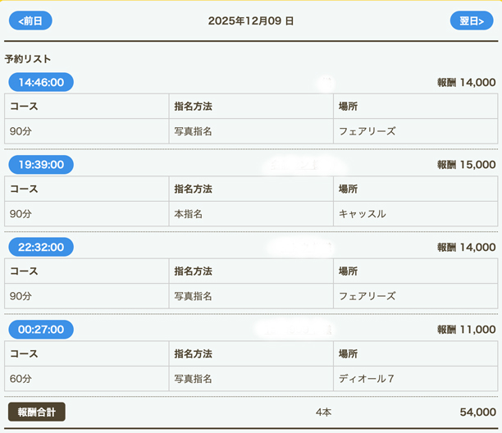This screenshot has height=433, width=502.
Task: Go to previous day with 前日 button
Action: pyautogui.click(x=31, y=21)
